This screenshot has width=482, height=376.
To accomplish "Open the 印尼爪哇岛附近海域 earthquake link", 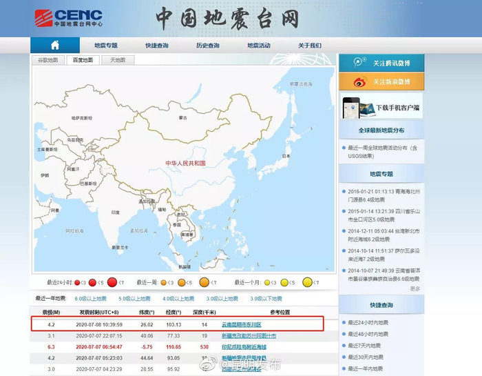I will coord(244,347).
